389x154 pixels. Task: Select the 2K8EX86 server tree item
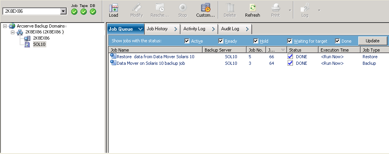(41, 38)
